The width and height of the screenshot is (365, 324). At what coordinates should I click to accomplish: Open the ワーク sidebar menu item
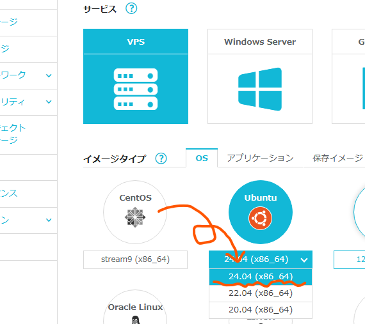coord(28,75)
